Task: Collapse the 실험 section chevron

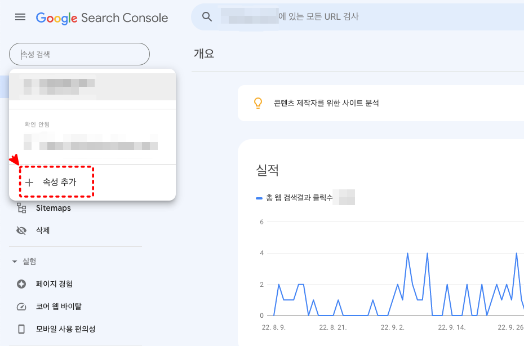Action: (14, 261)
